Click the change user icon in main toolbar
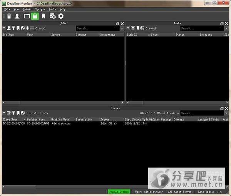231x196 pixels. 17,16
